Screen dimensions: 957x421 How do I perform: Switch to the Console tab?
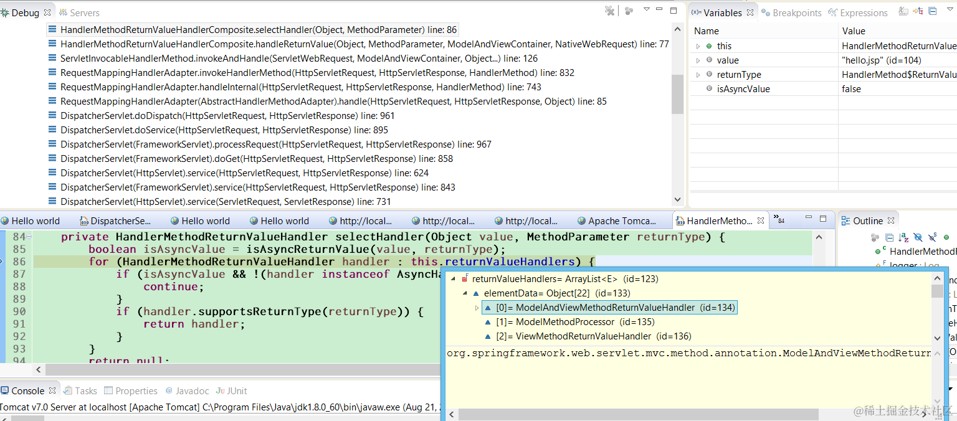tap(28, 391)
